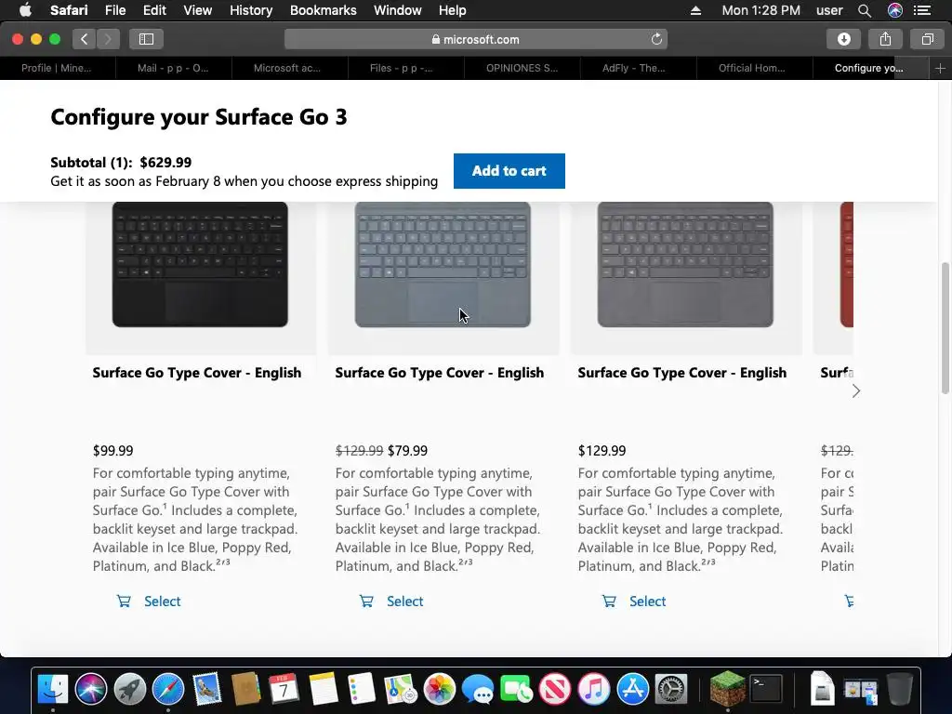The width and height of the screenshot is (952, 714).
Task: Open Launchpad from the Dock
Action: [129, 689]
